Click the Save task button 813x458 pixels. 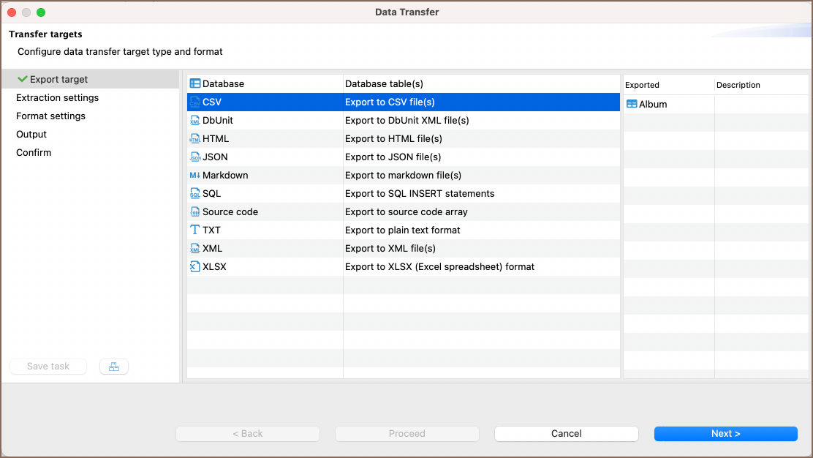pyautogui.click(x=48, y=367)
